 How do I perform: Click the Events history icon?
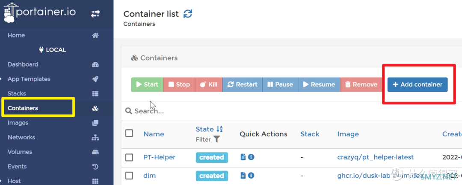pos(95,167)
